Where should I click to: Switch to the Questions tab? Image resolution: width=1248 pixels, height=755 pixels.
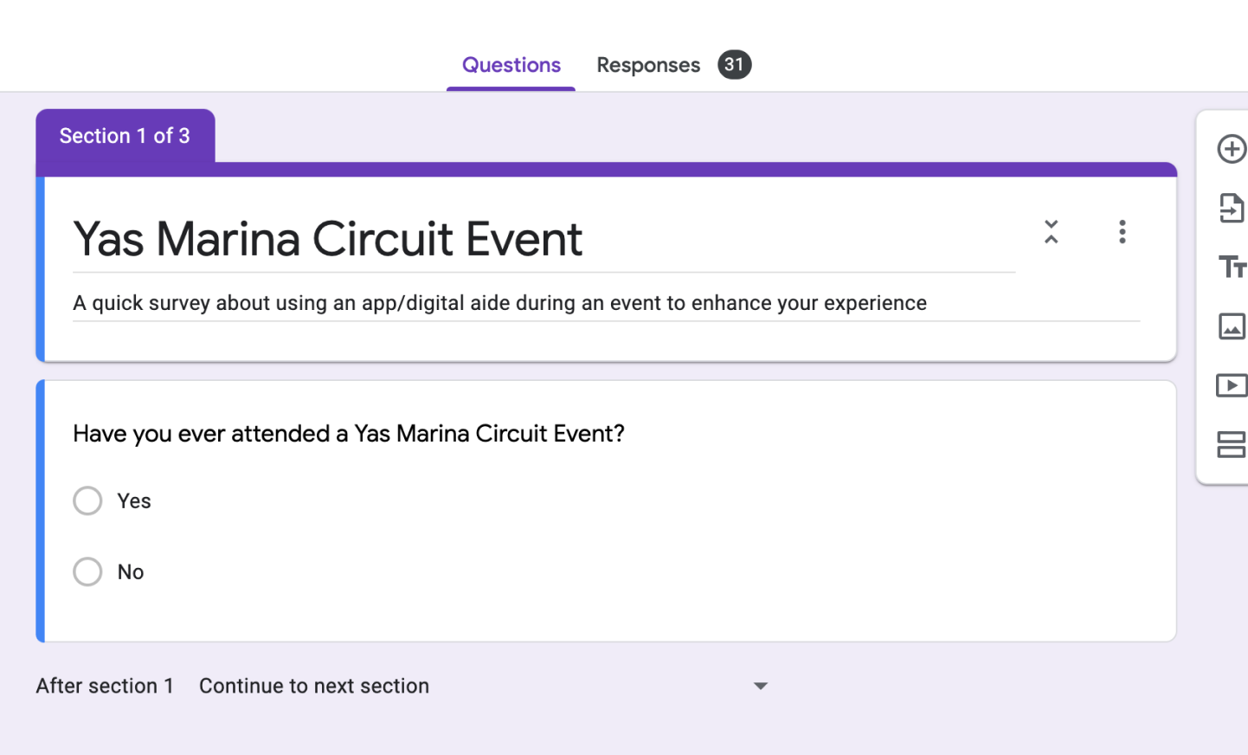pyautogui.click(x=511, y=65)
